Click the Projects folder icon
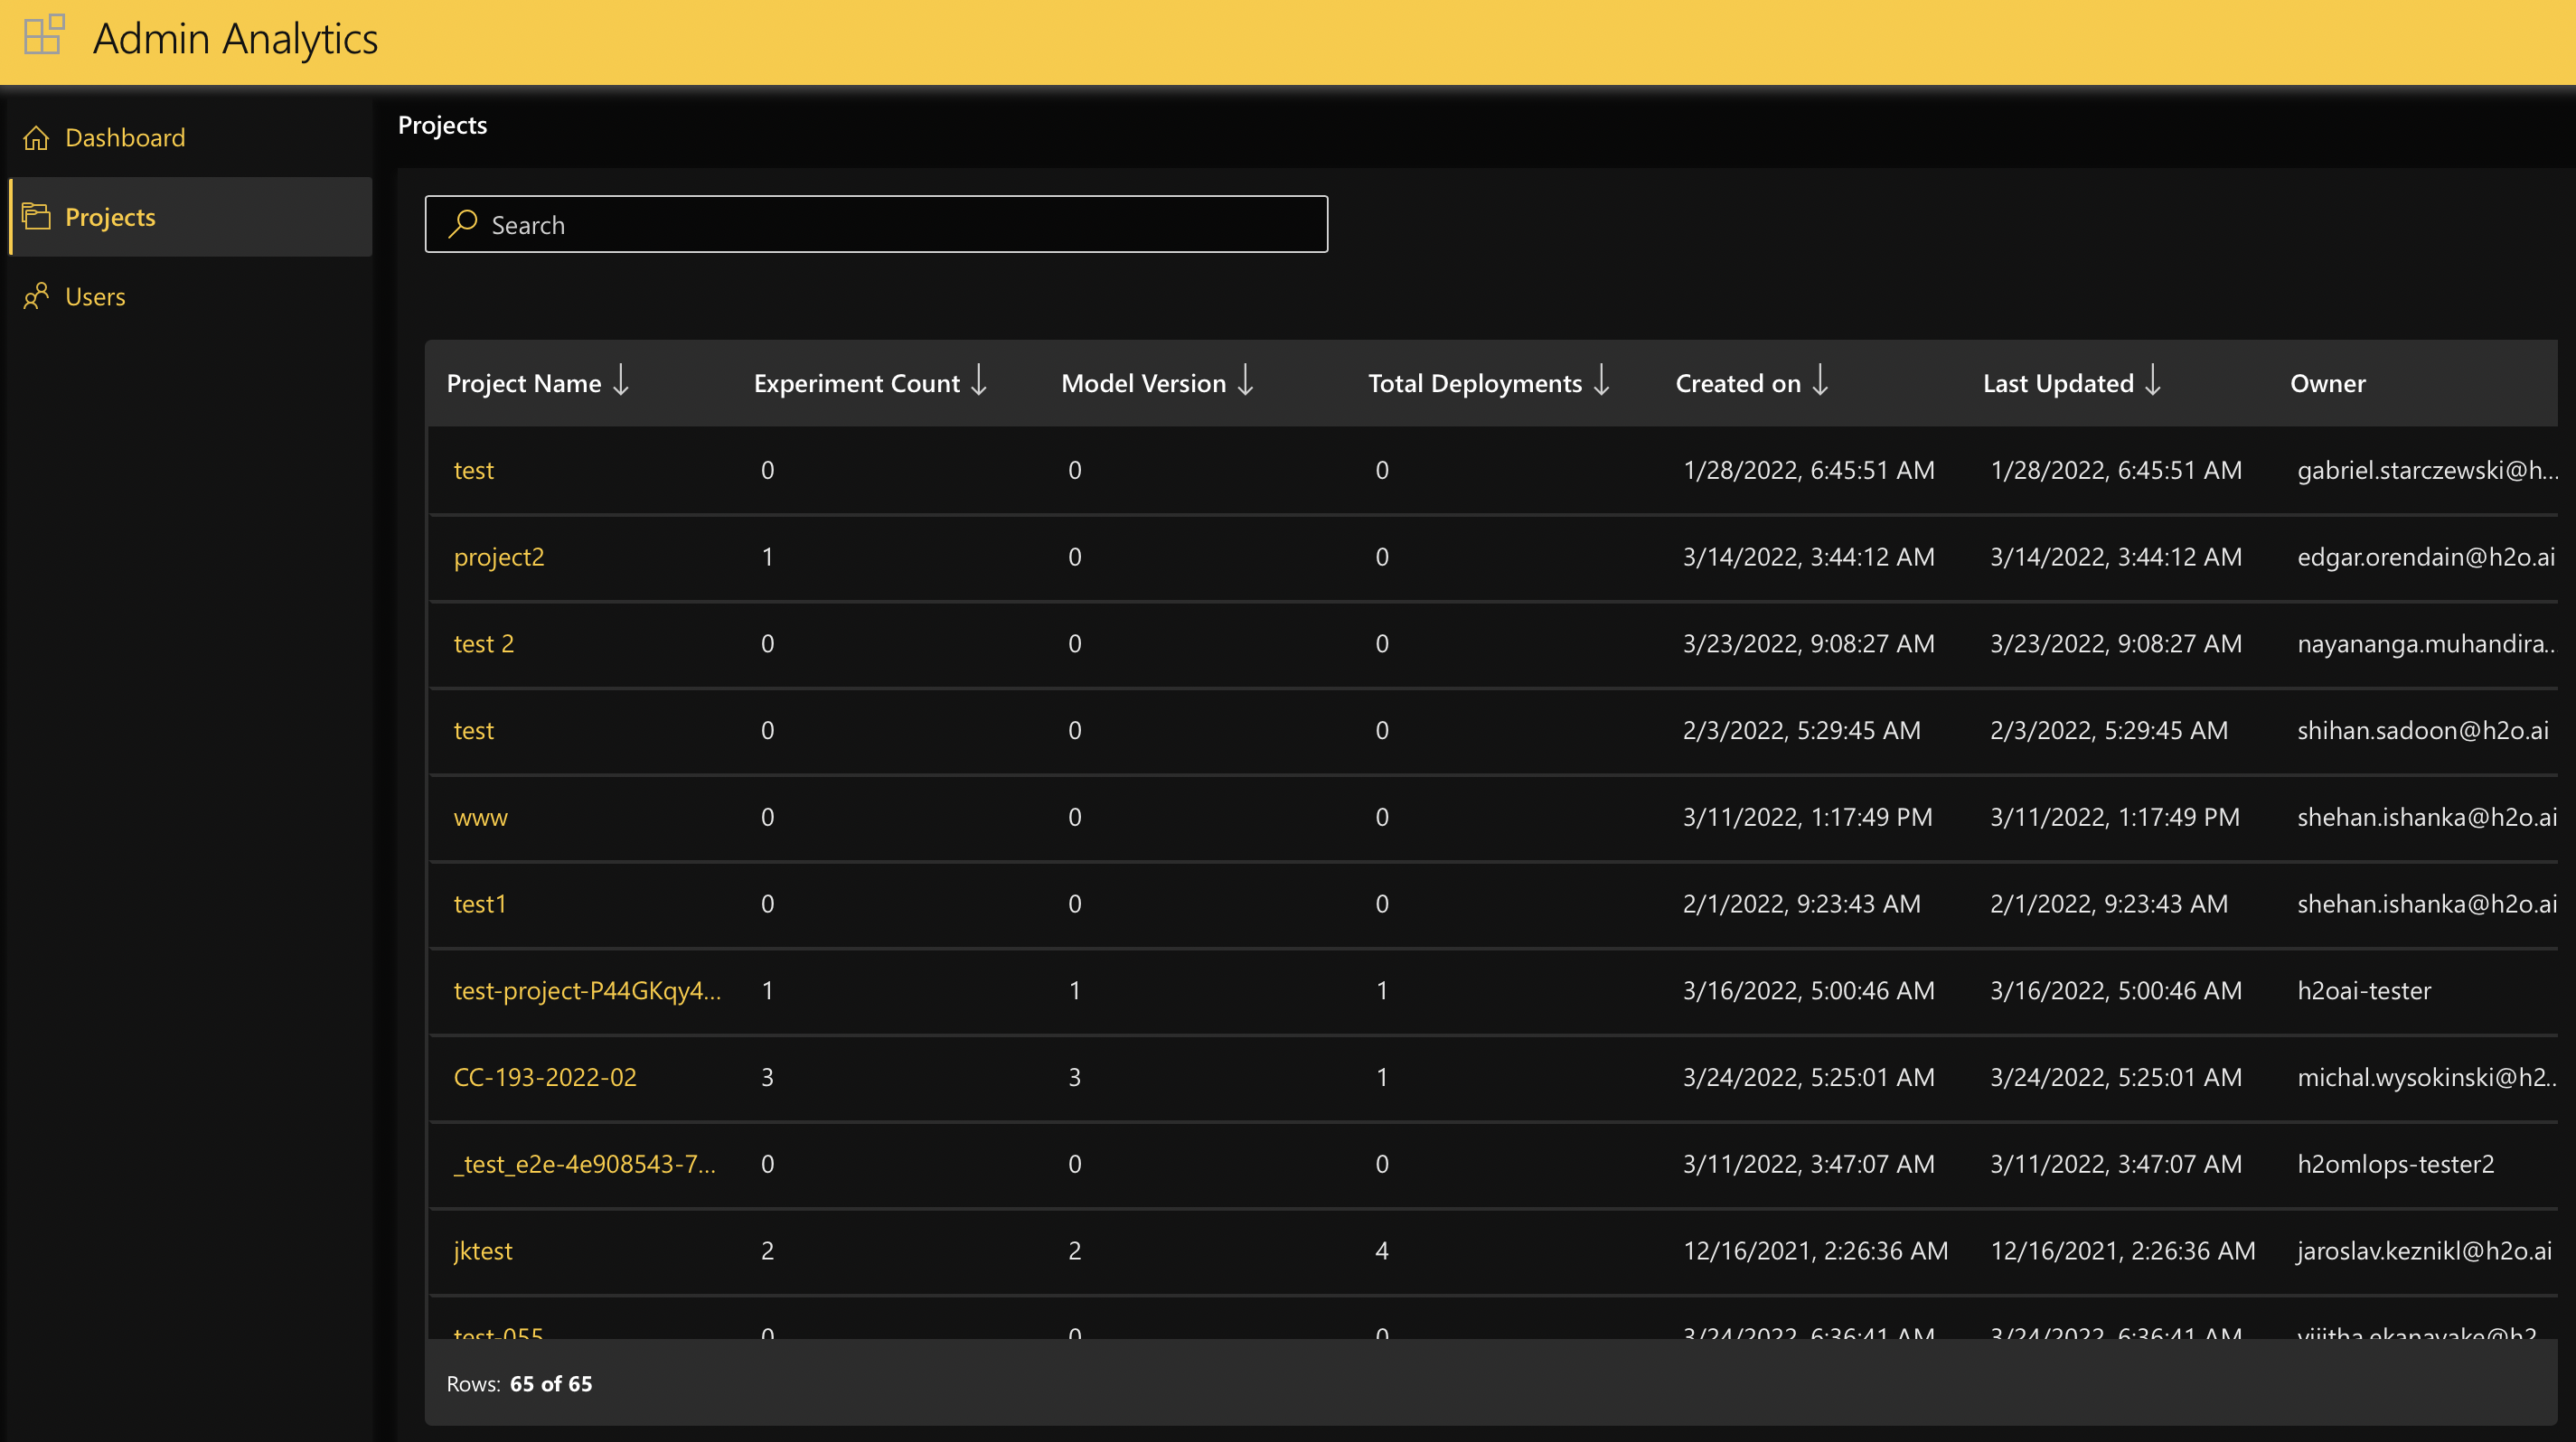The image size is (2576, 1442). [x=36, y=216]
